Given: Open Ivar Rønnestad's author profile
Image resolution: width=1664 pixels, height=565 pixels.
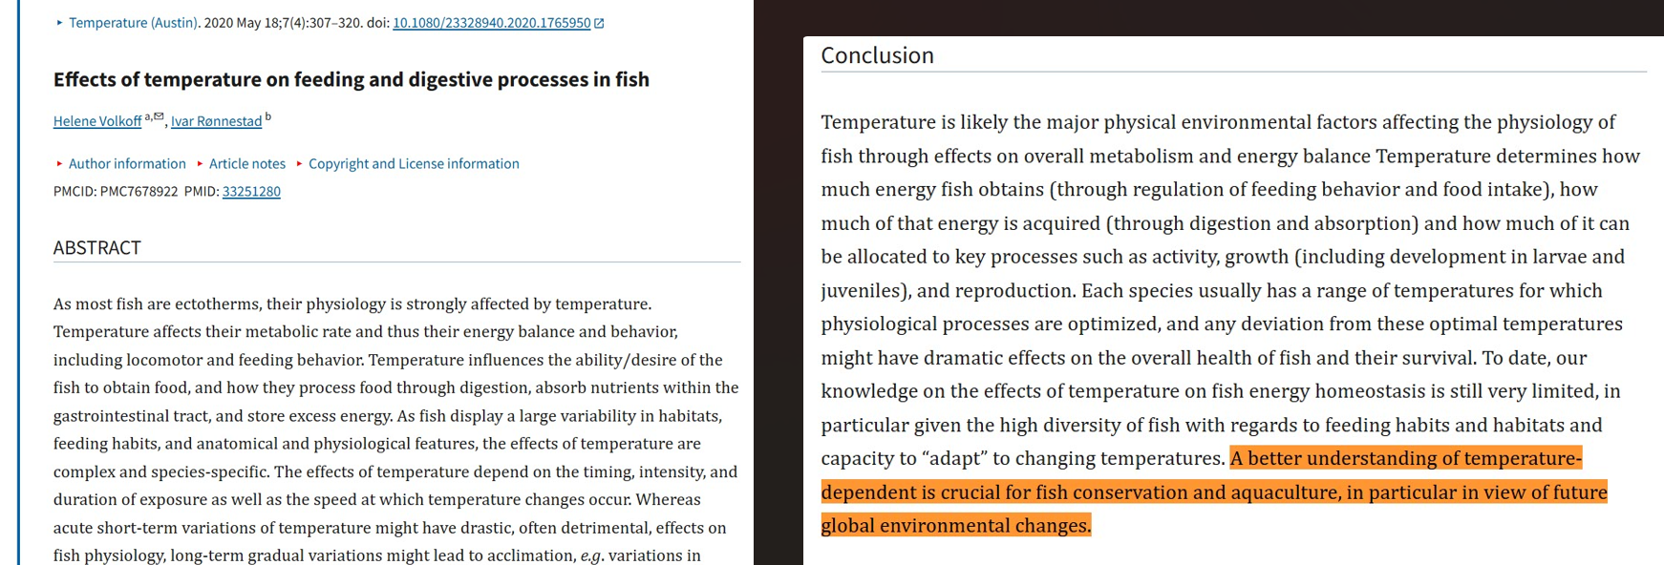Looking at the screenshot, I should point(216,122).
